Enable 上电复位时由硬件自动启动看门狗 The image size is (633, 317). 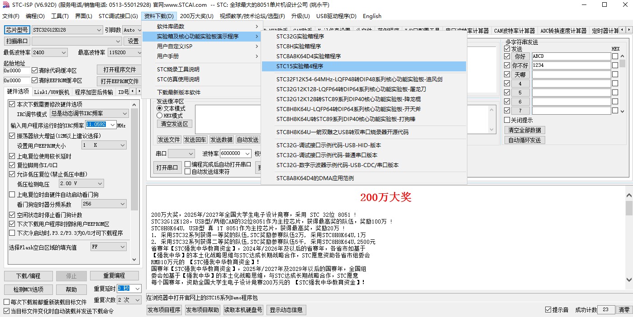[x=12, y=195]
